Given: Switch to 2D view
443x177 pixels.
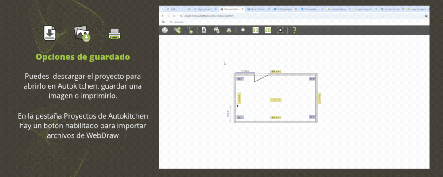Looking at the screenshot, I should tap(255, 30).
